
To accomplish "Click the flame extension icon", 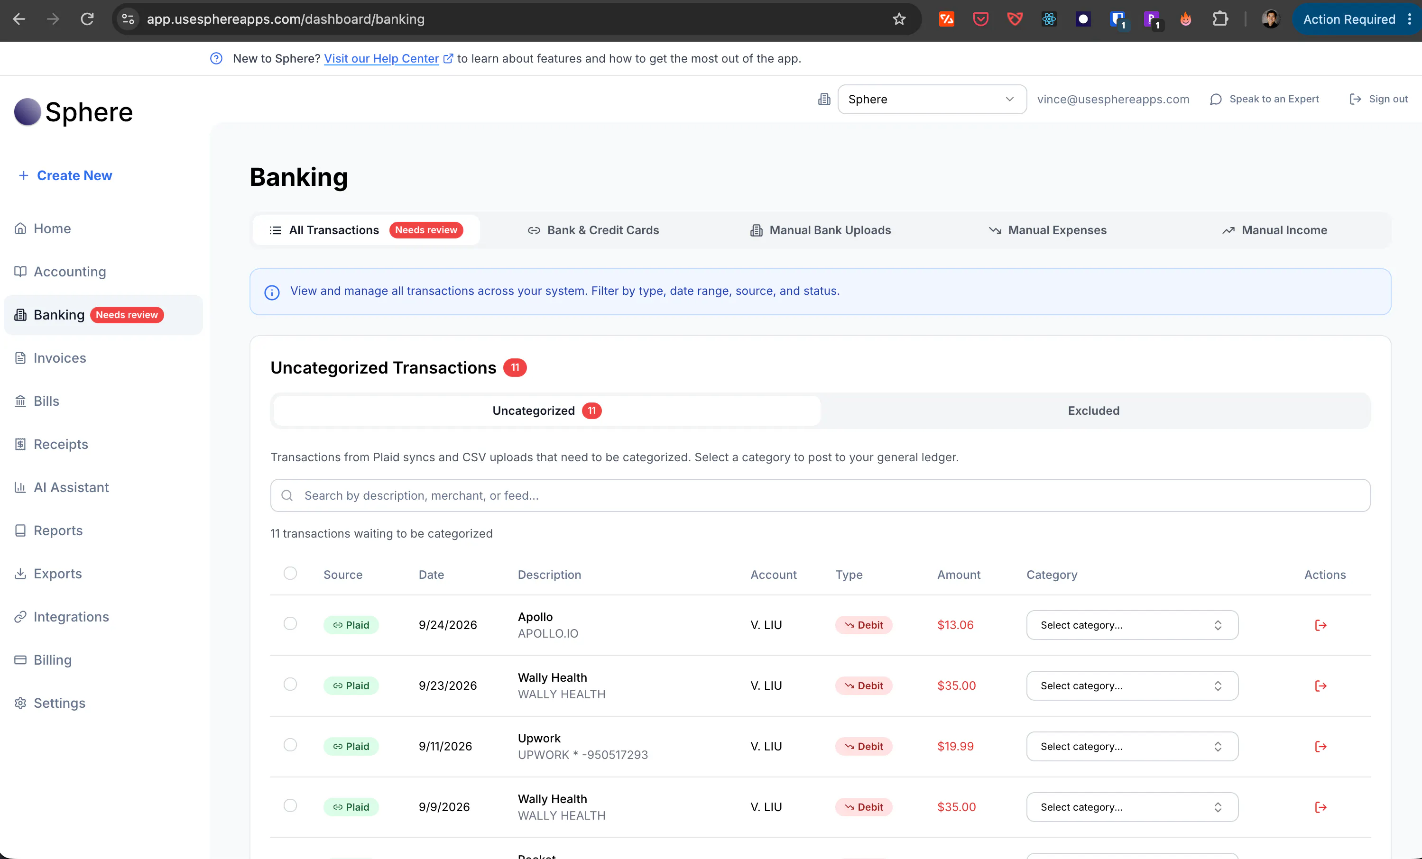I will tap(1185, 19).
